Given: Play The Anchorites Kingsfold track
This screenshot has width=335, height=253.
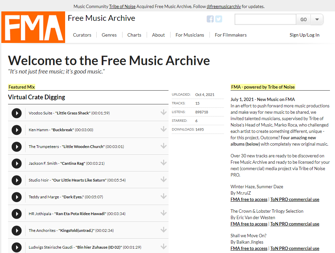Looking at the screenshot, I should point(17,231).
